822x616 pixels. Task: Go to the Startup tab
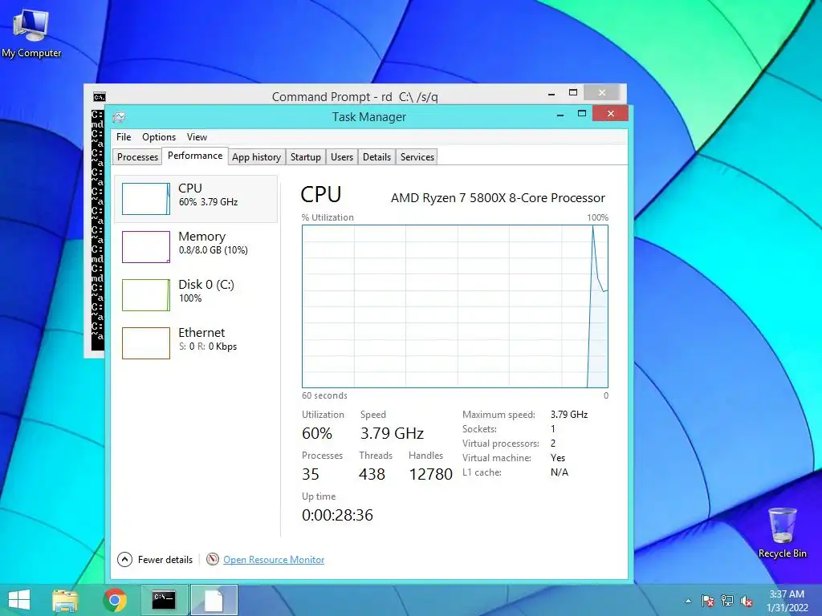[x=306, y=156]
